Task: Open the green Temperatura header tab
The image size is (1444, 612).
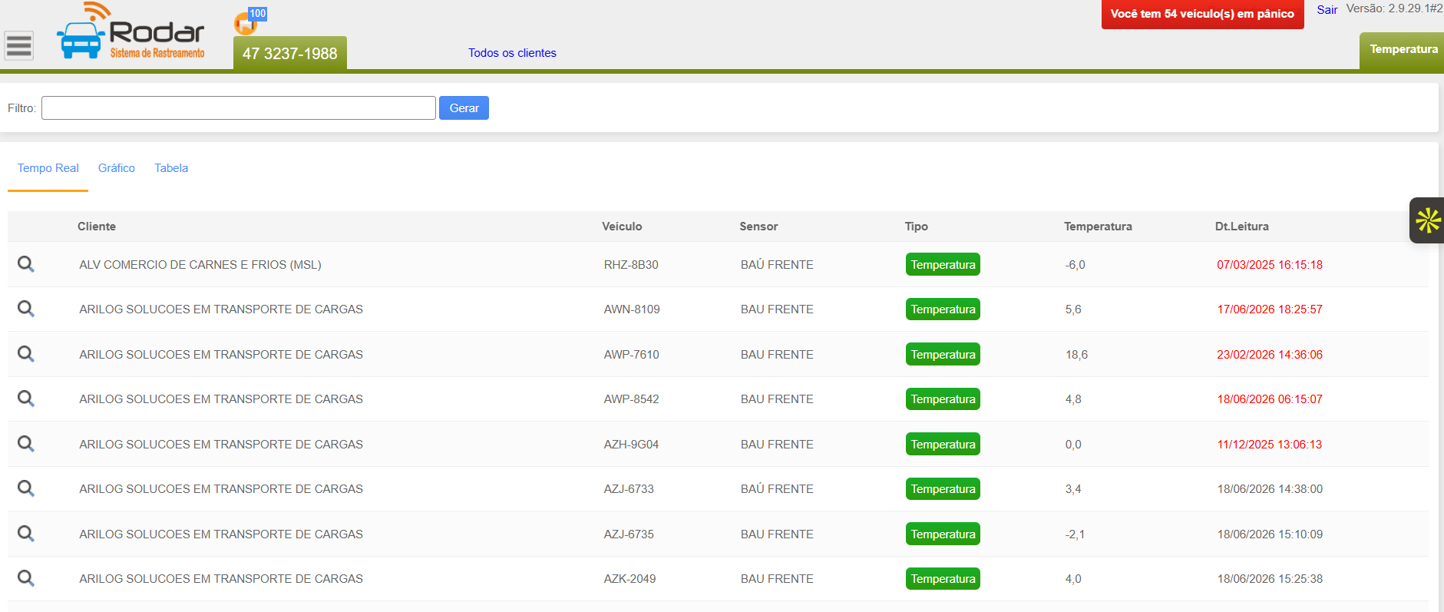Action: 1403,51
